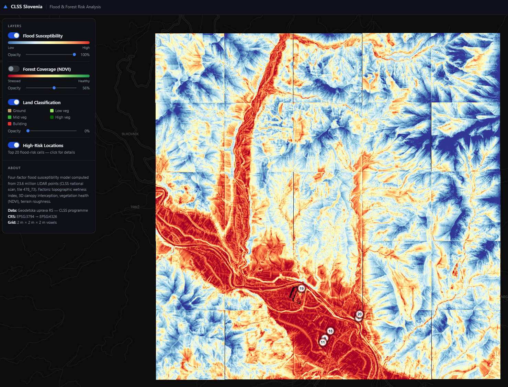Viewport: 508px width, 387px height.
Task: Click the 'Land Classification' layer label
Action: pos(42,102)
